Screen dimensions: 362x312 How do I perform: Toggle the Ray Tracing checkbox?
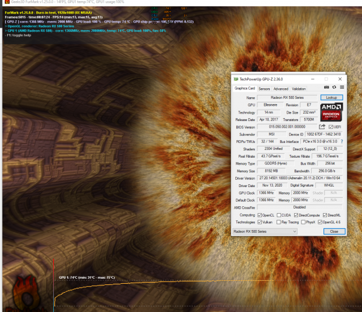[x=279, y=222]
